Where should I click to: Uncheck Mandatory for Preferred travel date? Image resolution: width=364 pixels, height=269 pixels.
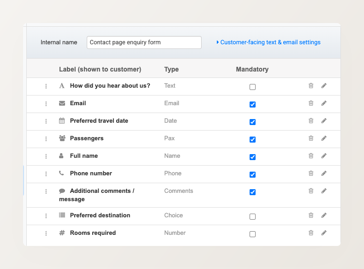click(252, 122)
